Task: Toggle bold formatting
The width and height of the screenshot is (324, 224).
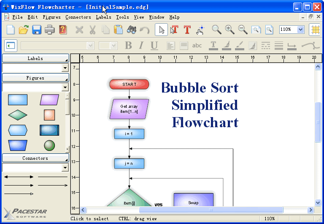Action: 128,46
